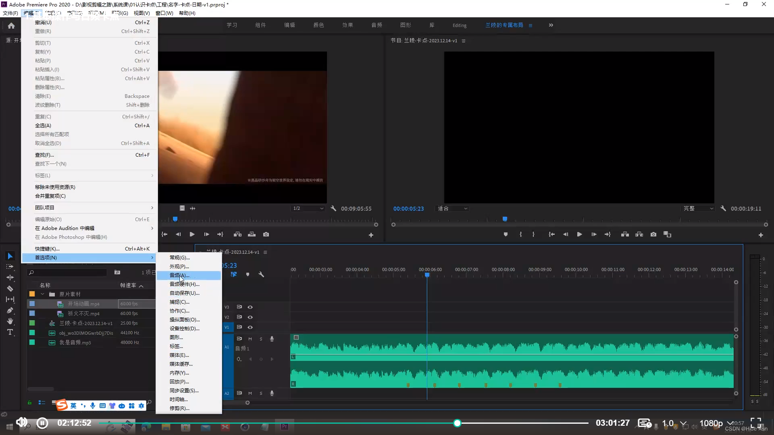Select the Pen tool
The height and width of the screenshot is (435, 774).
(10, 310)
